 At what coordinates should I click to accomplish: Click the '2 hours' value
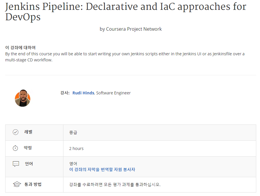click(76, 149)
